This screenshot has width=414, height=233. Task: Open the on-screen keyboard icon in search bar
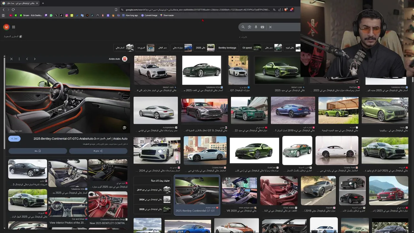pyautogui.click(x=262, y=27)
